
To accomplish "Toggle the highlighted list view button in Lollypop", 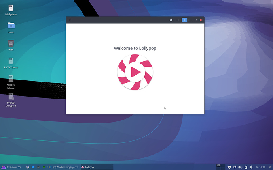I will point(184,20).
